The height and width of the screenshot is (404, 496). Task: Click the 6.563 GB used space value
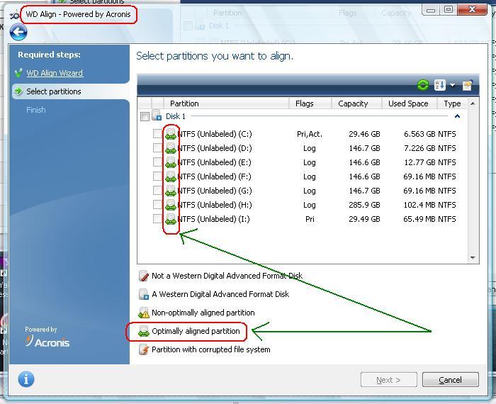(x=419, y=134)
